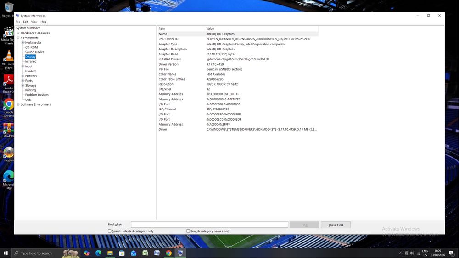Collapse the Components tree node
The height and width of the screenshot is (258, 459).
pos(18,38)
